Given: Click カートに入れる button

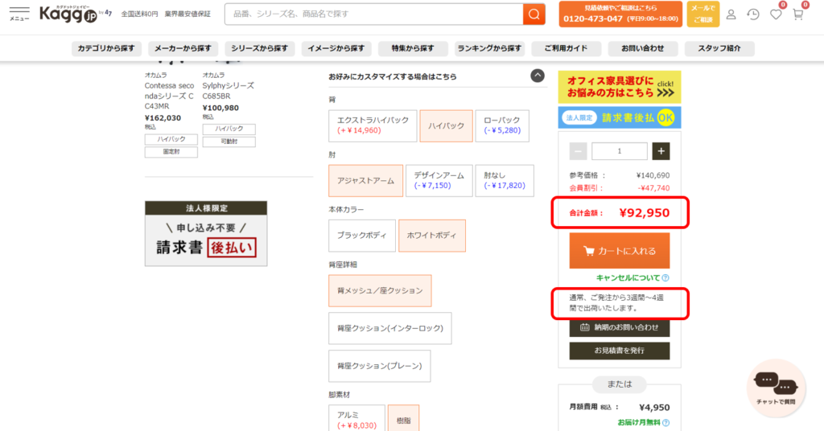Looking at the screenshot, I should [620, 251].
